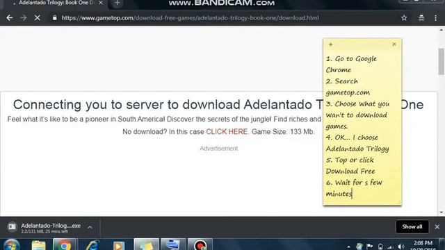Click the forward navigation arrow

(x=23, y=18)
